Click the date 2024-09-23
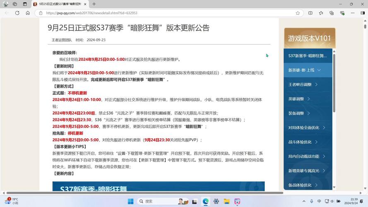368x207 pixels. (x=96, y=40)
